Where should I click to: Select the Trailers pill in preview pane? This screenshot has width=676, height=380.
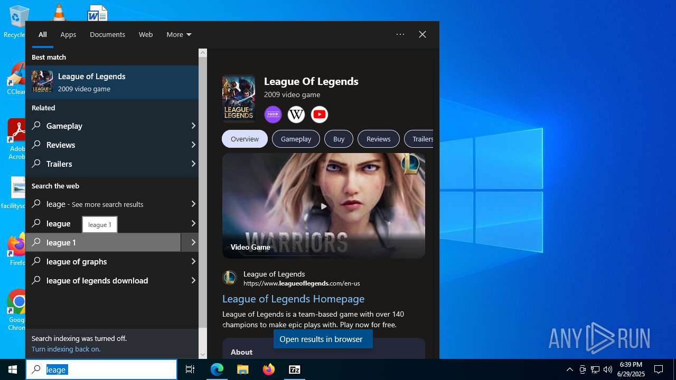(x=420, y=139)
